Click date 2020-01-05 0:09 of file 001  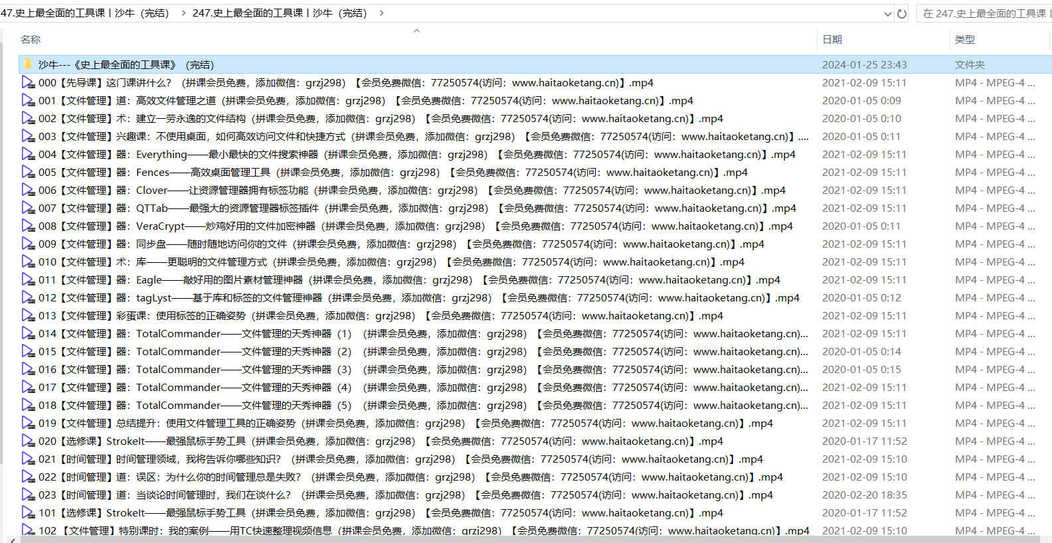861,100
